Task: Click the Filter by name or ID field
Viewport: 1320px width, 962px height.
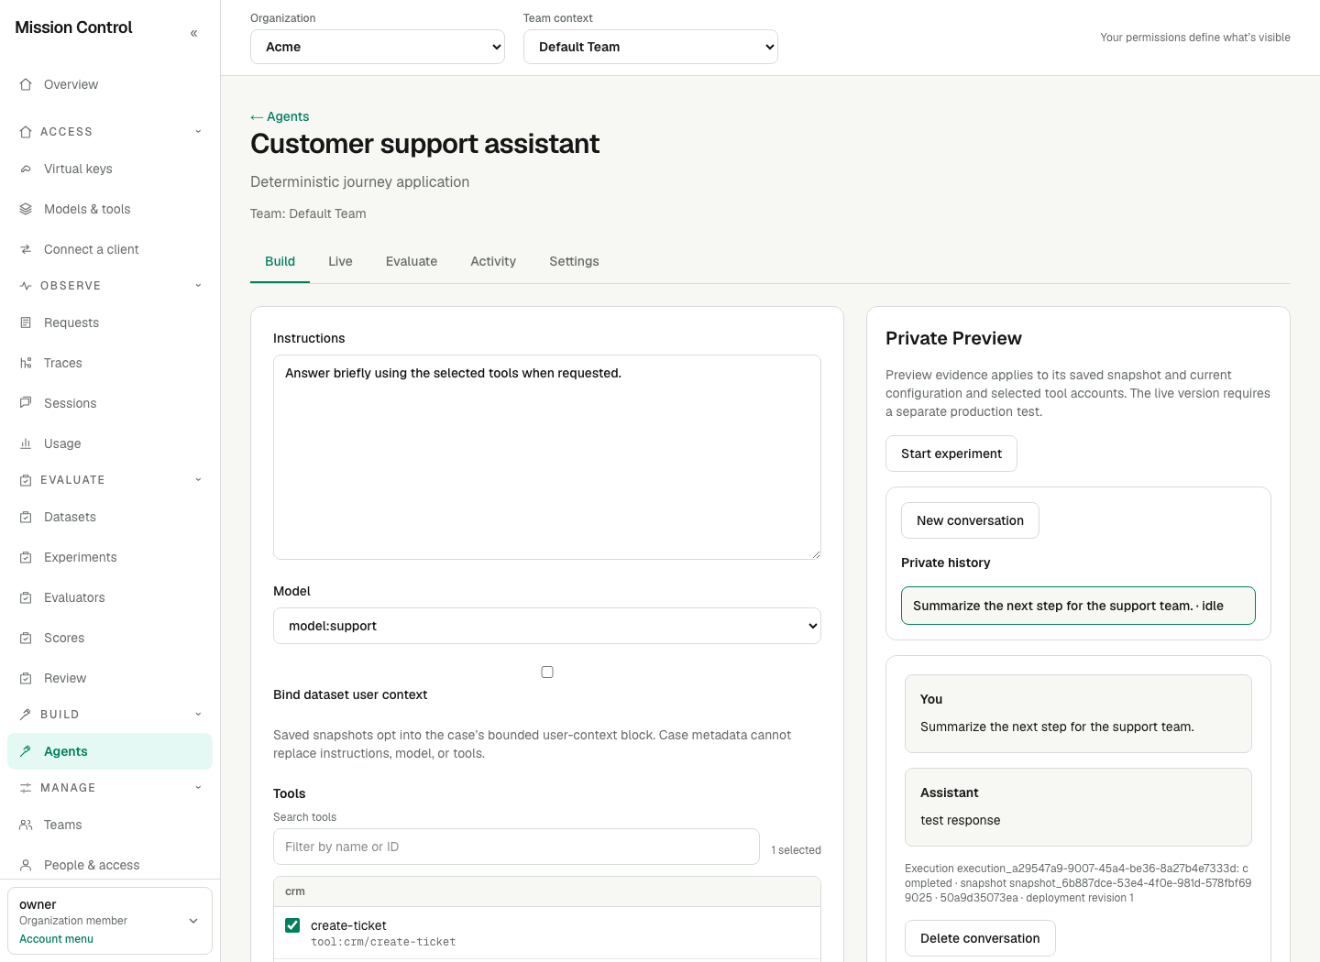Action: (516, 847)
